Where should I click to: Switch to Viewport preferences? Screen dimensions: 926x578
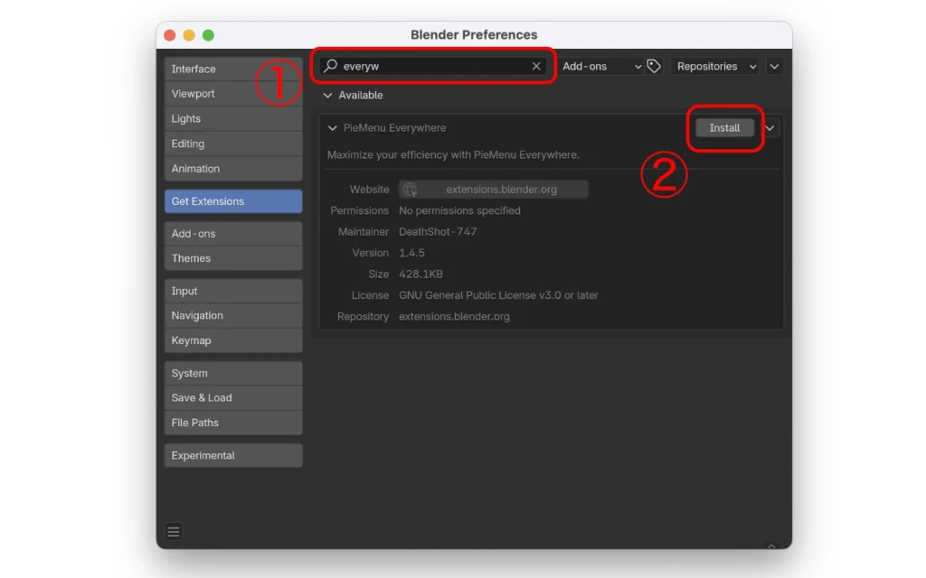click(x=233, y=94)
